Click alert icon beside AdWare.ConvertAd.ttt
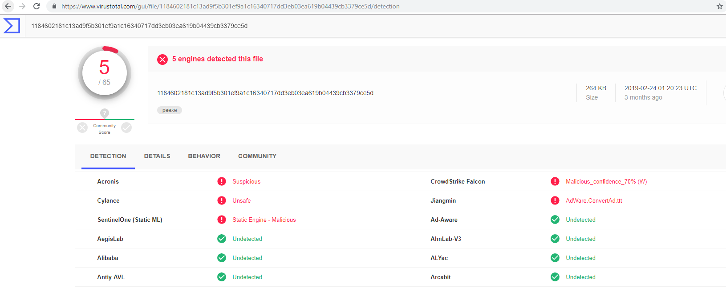Viewport: 726px width, 288px height. tap(555, 200)
